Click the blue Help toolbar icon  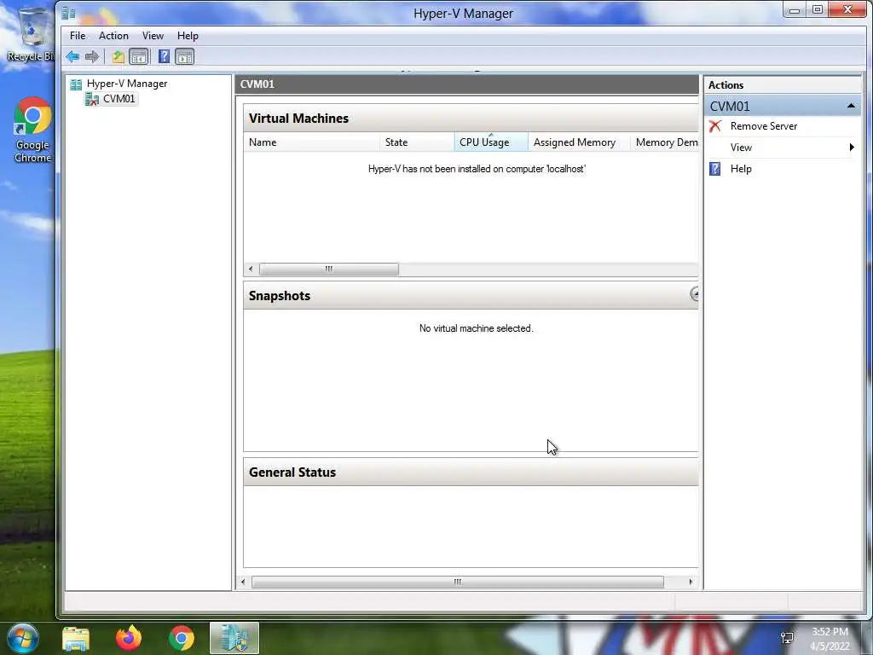pyautogui.click(x=164, y=56)
